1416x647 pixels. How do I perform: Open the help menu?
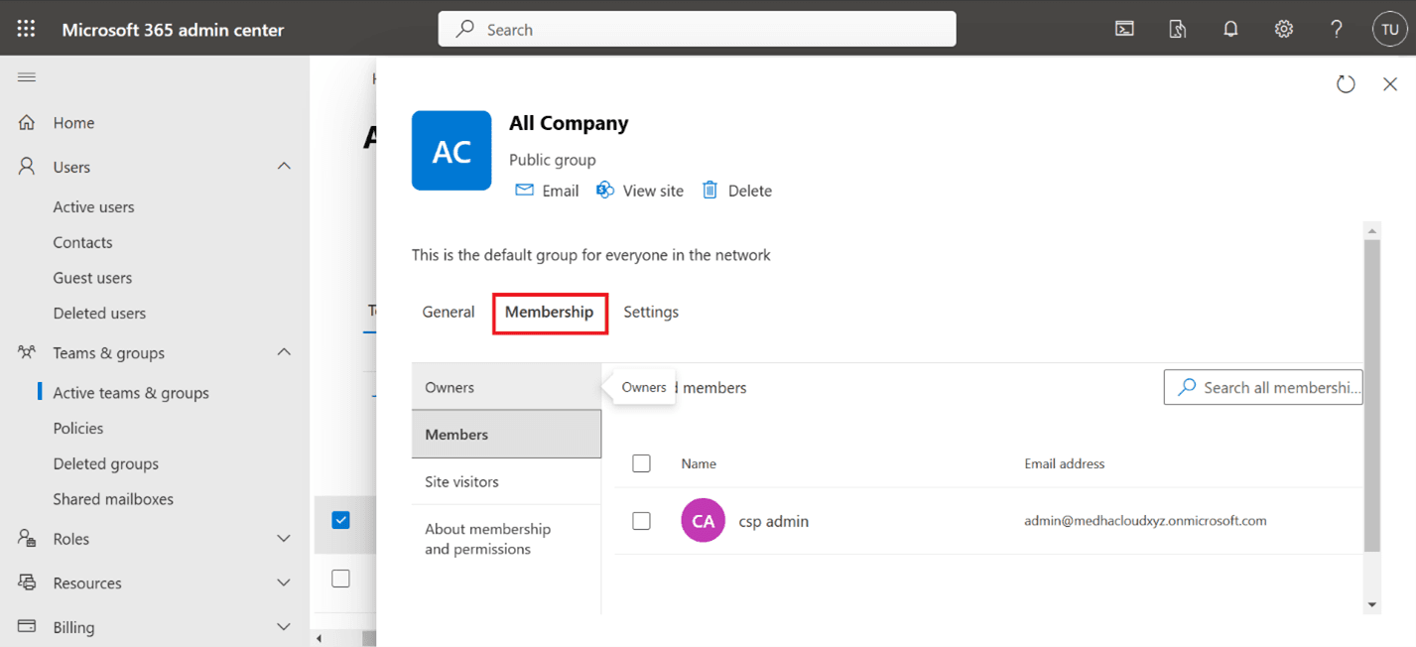(1336, 29)
